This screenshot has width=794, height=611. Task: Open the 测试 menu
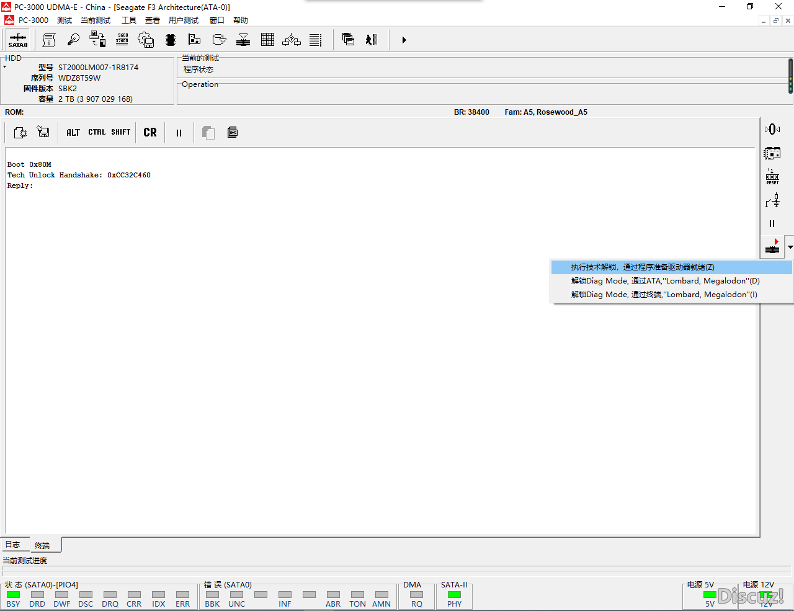coord(65,20)
